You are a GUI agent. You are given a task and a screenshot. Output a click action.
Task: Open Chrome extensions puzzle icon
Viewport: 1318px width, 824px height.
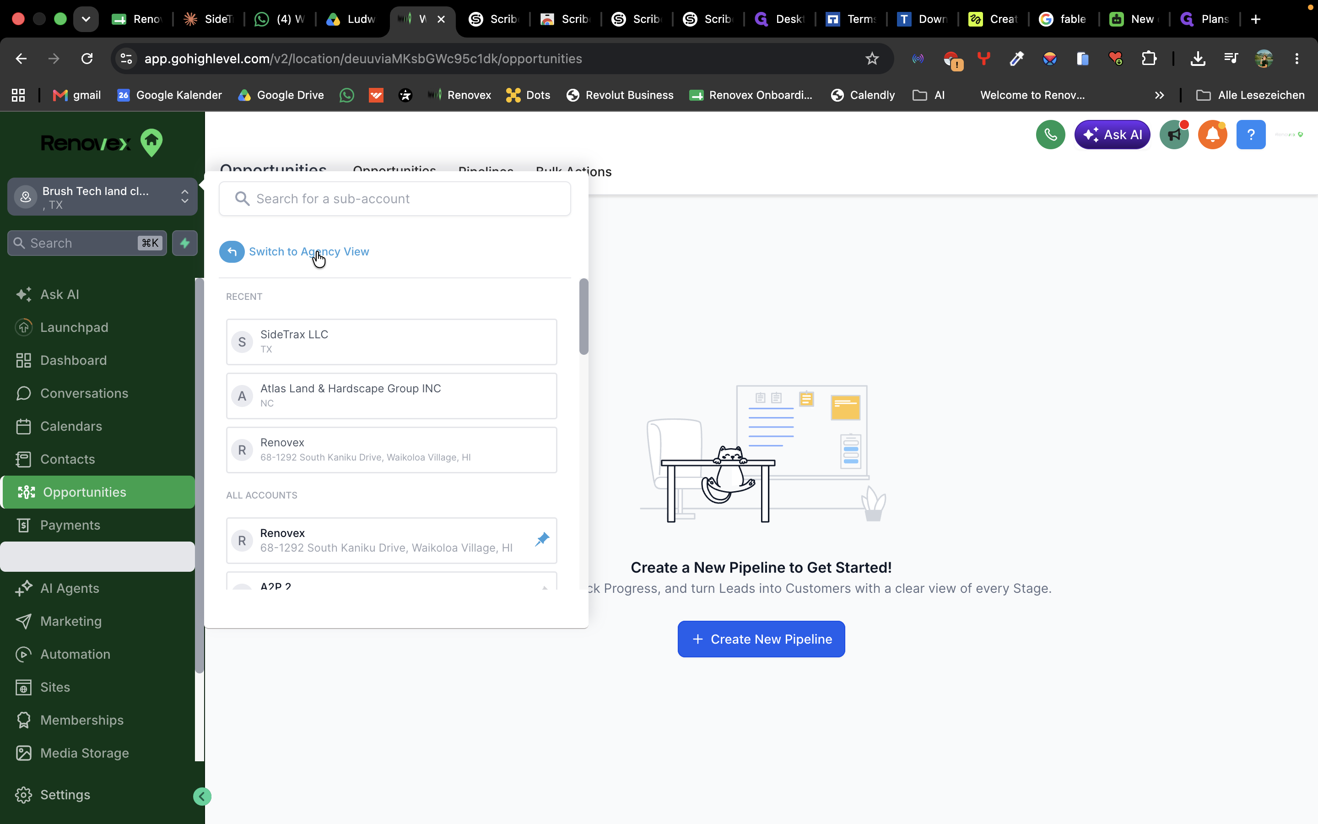[1149, 58]
